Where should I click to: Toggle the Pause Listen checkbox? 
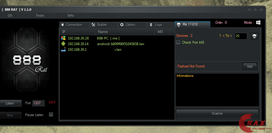click(51, 115)
